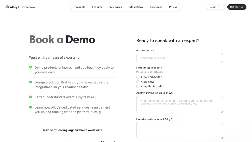Open the Integrations menu

137,7
